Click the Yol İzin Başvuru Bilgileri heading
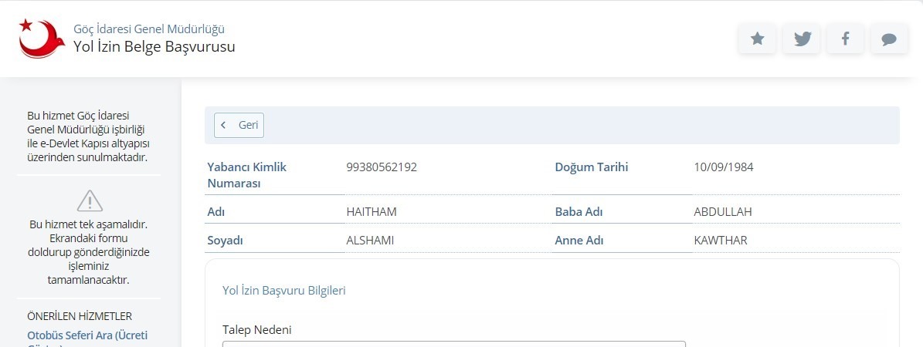The image size is (923, 347). [x=283, y=291]
